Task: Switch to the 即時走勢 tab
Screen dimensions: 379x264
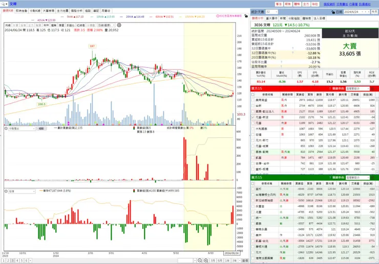Action: click(x=22, y=11)
